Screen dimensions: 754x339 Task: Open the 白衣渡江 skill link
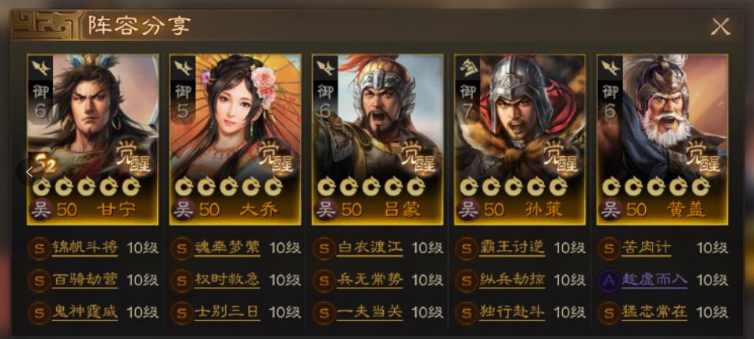369,248
